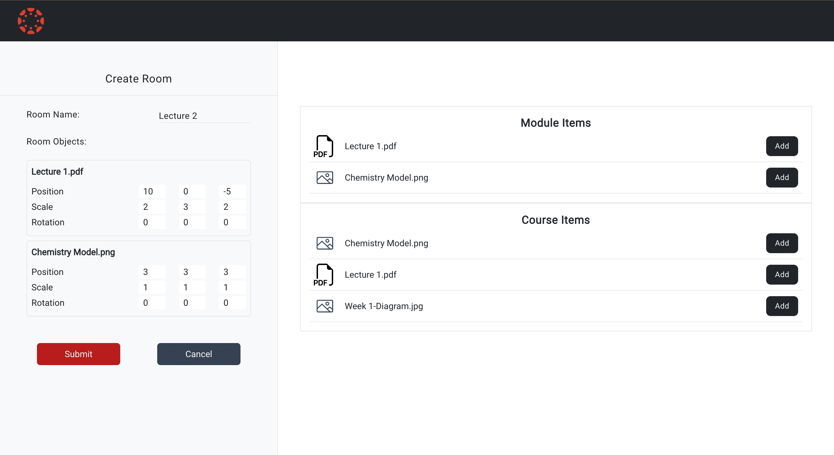Screen dimensions: 834x455
Task: Edit Chemistry Model.png Position X value
Action: coord(152,272)
